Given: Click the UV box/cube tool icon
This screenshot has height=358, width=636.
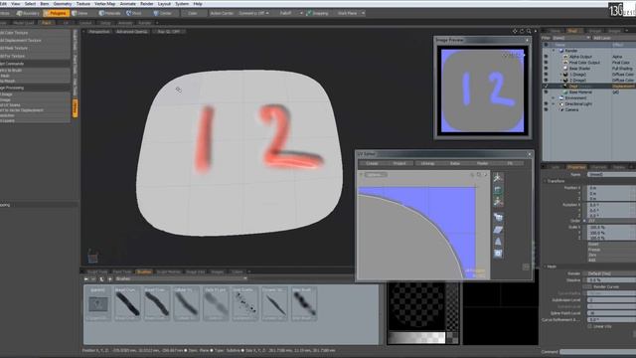Looking at the screenshot, I should [x=498, y=217].
